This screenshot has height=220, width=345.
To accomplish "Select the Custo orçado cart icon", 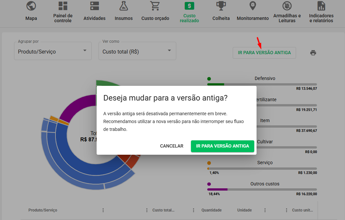I will [x=155, y=6].
